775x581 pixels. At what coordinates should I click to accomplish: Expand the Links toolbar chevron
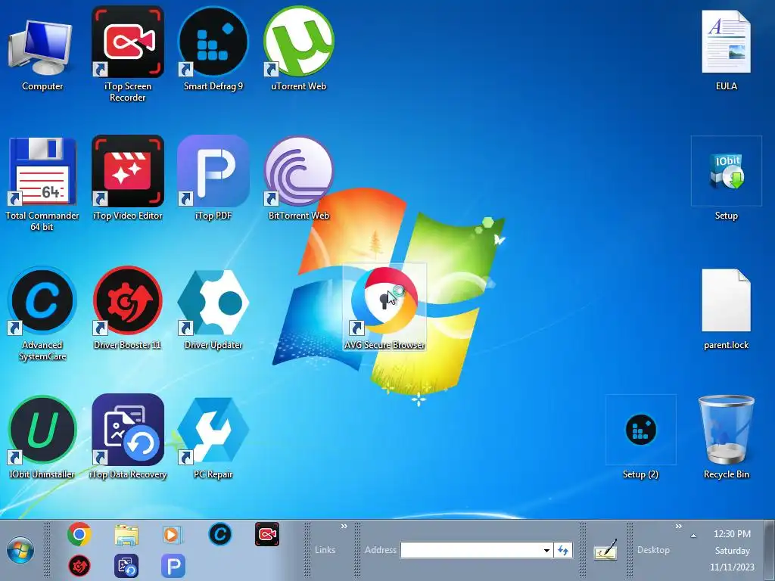tap(344, 527)
